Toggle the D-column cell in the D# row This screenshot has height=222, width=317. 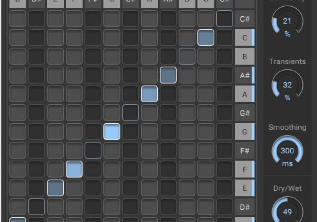(18, 207)
